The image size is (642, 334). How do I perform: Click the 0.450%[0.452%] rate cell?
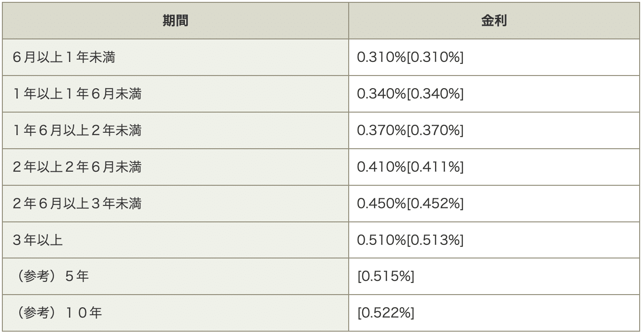pos(410,204)
